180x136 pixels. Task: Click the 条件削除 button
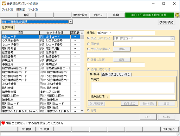148,104
